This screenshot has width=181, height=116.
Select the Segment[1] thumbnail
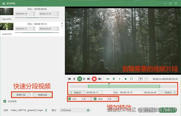pos(7,11)
